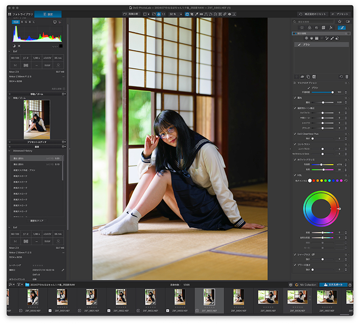
Task: Choose the Control Point mask tool
Action: tap(306, 38)
